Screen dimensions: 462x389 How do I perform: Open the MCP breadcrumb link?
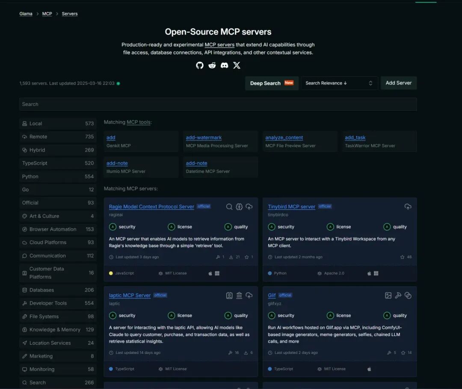coord(47,14)
